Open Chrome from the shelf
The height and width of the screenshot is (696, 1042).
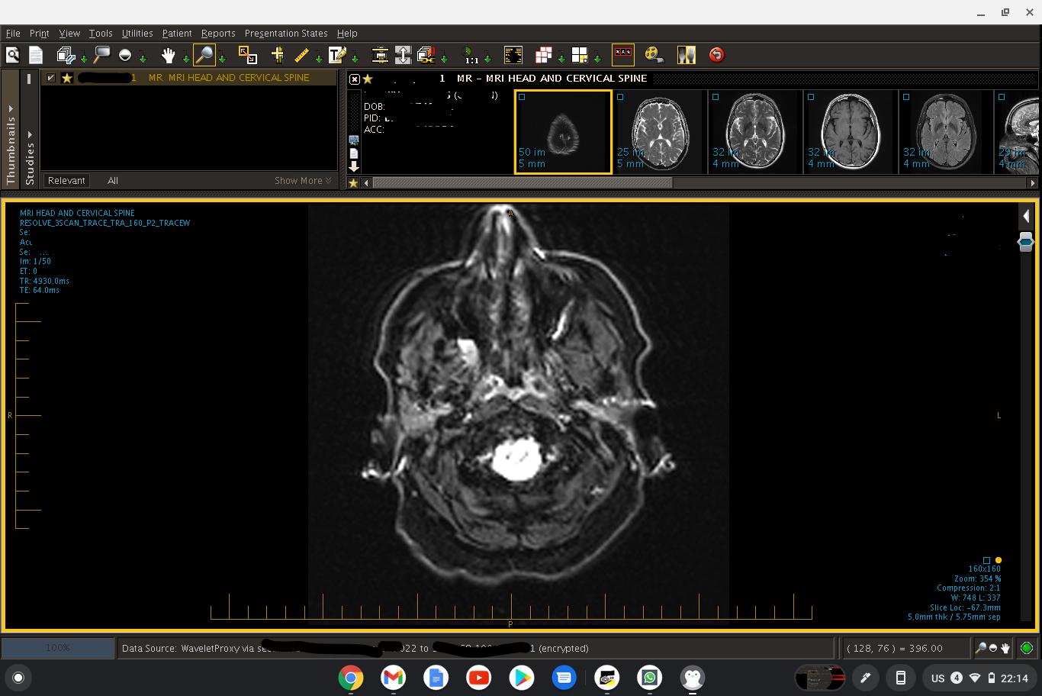click(x=351, y=678)
